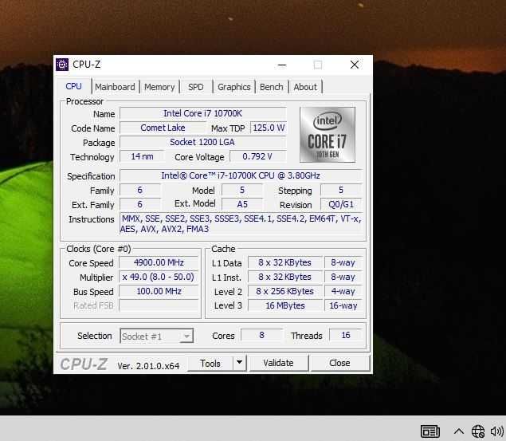Screen dimensions: 506x441
Task: Click the CPU-Z app icon in title bar
Action: [x=62, y=65]
